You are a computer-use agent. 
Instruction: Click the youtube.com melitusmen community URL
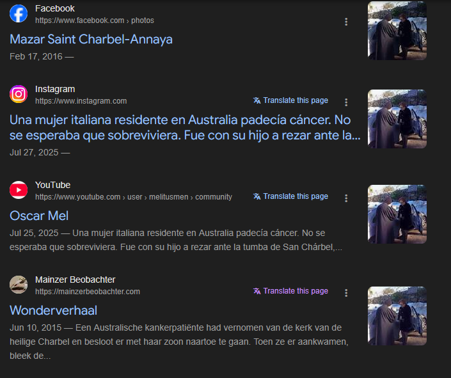pos(134,197)
